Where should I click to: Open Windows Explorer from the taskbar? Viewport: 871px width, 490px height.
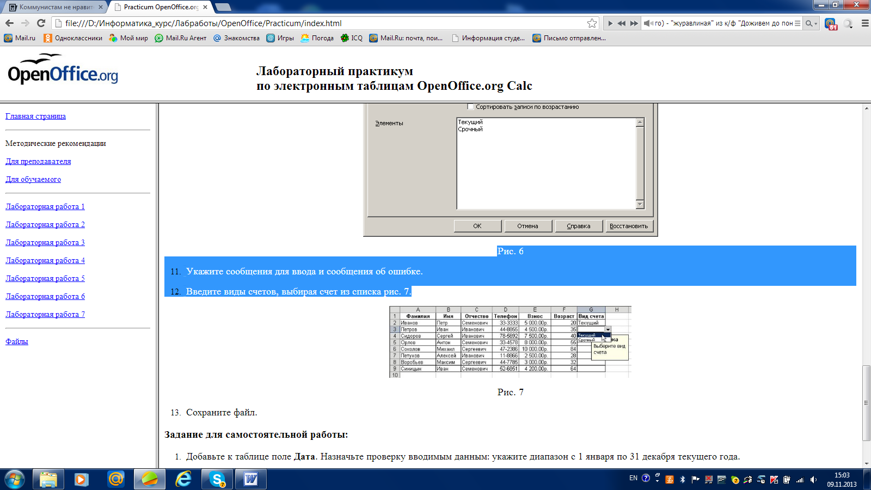point(48,479)
